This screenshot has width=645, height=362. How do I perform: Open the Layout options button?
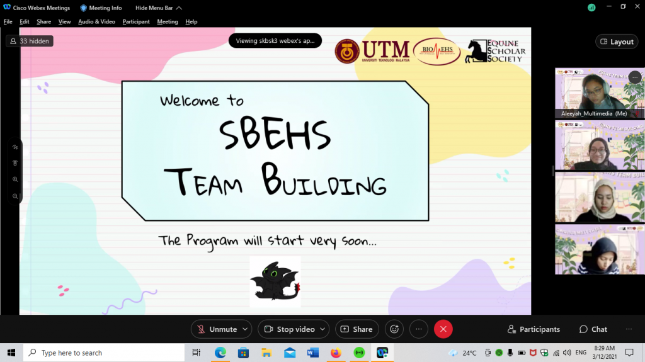click(616, 42)
